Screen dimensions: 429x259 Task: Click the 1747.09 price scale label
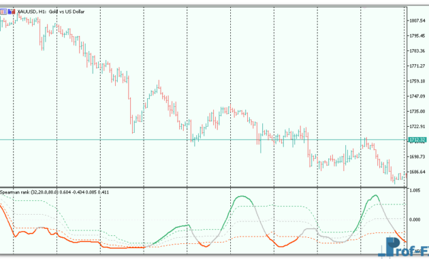click(417, 96)
